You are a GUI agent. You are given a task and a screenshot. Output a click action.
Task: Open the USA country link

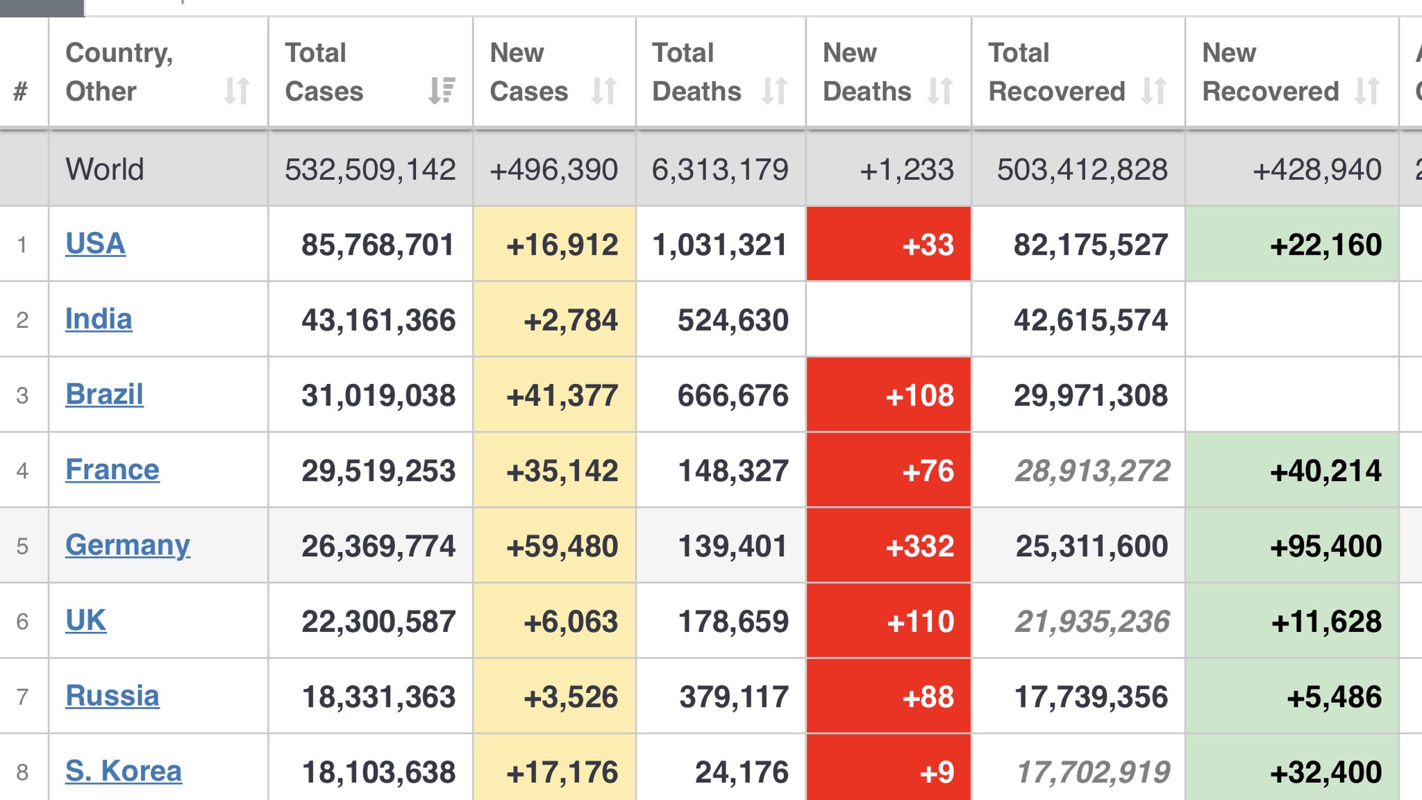95,244
